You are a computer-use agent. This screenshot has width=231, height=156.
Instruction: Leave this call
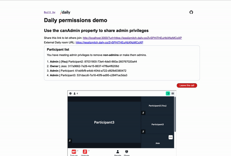[187, 86]
